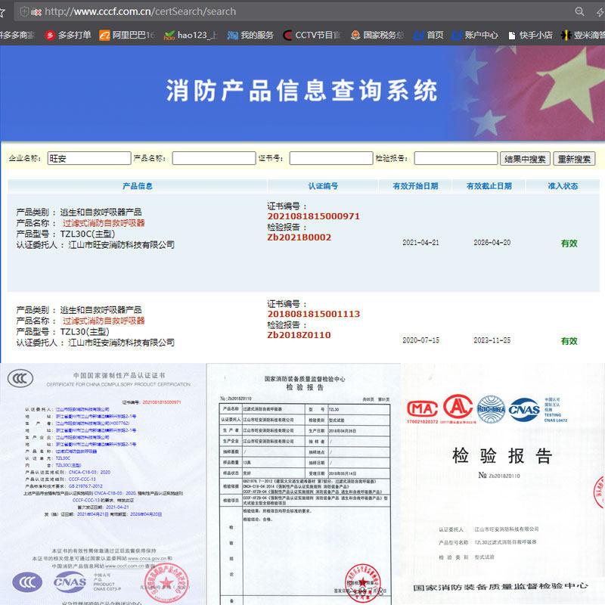Open the 多多打单 bookmark icon
Screen dimensions: 605x605
pos(50,35)
